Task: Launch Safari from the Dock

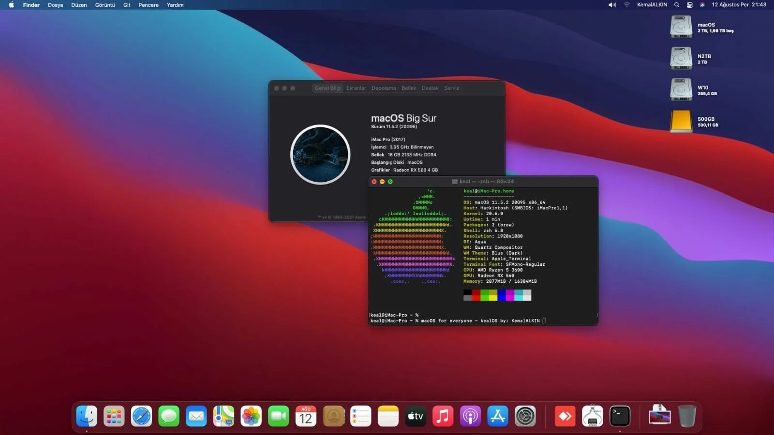Action: coord(141,416)
